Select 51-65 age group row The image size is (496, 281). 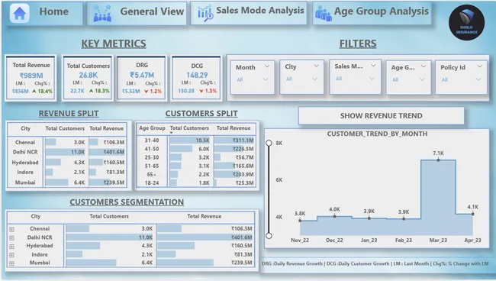196,166
